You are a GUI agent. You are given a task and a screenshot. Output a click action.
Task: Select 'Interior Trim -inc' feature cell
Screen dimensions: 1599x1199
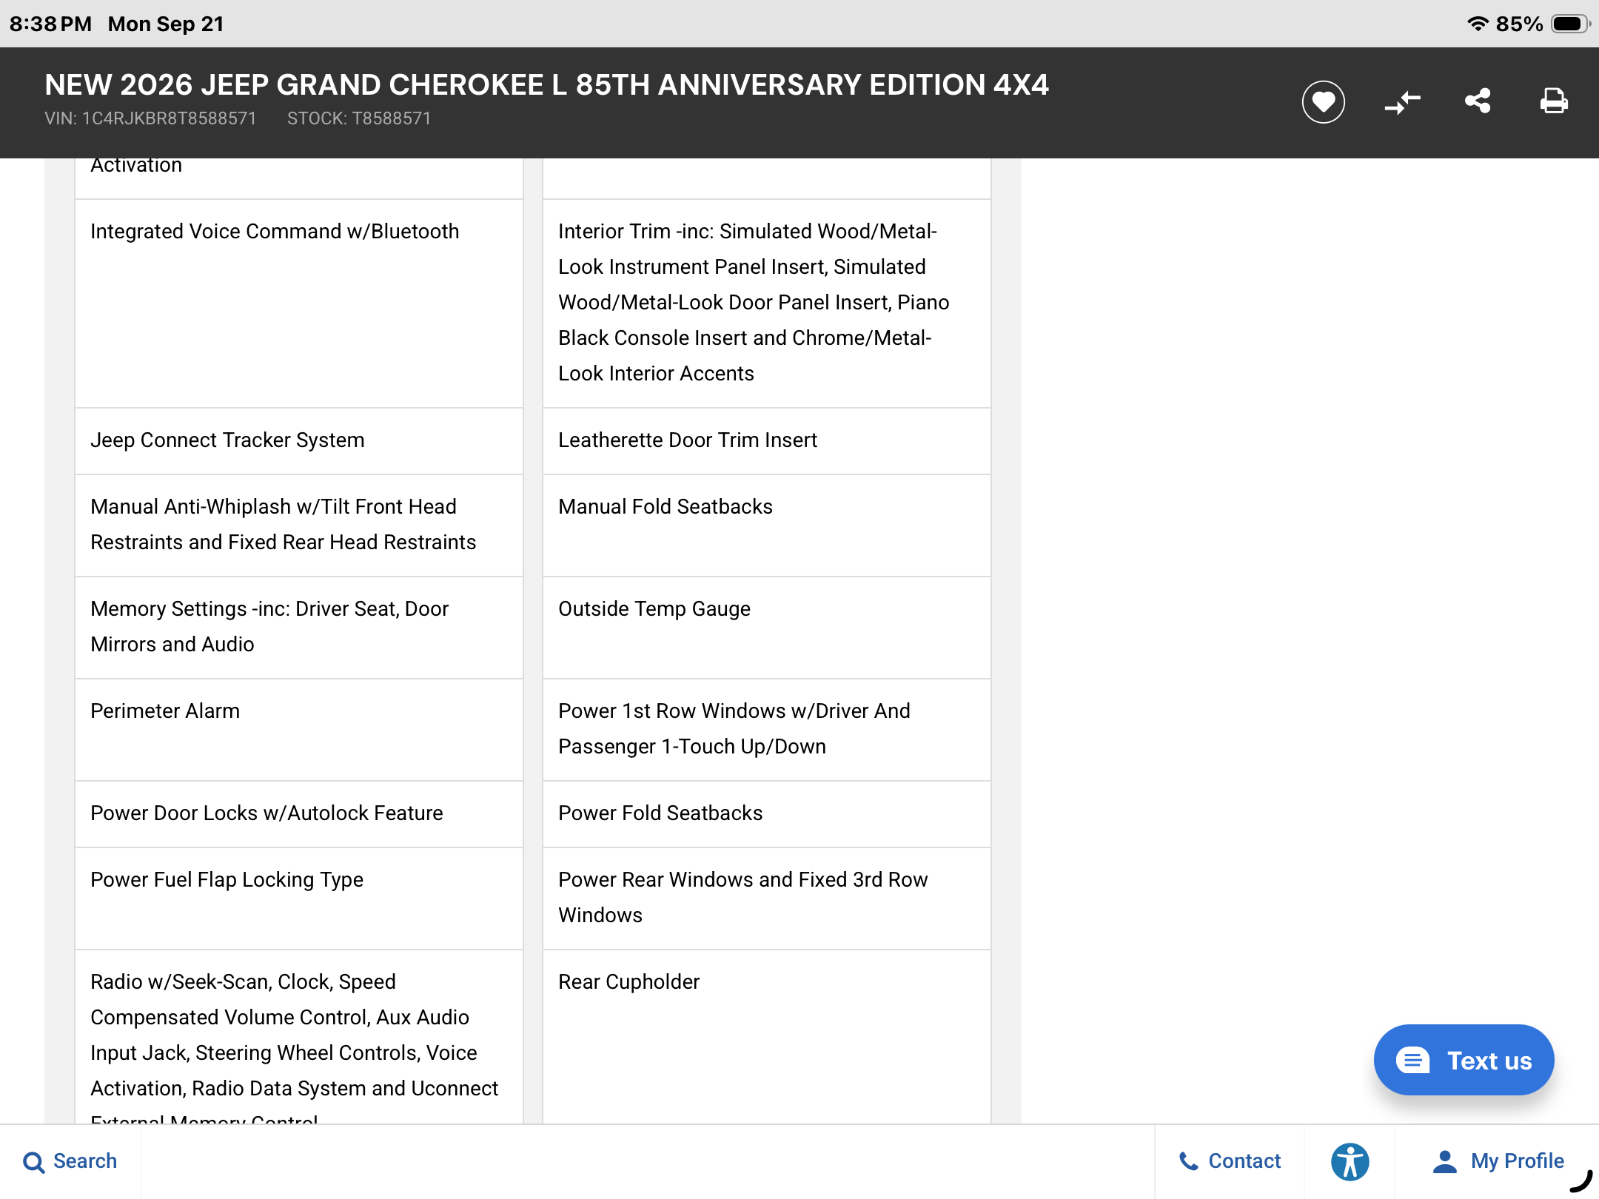767,303
